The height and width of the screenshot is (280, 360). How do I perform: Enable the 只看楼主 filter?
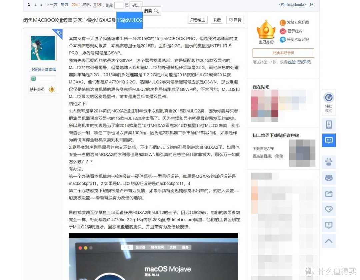coord(197,20)
